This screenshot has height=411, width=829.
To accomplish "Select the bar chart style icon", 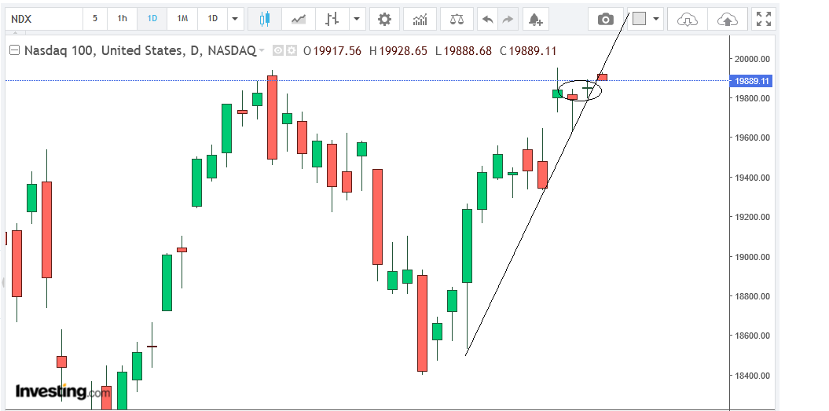I will 332,18.
